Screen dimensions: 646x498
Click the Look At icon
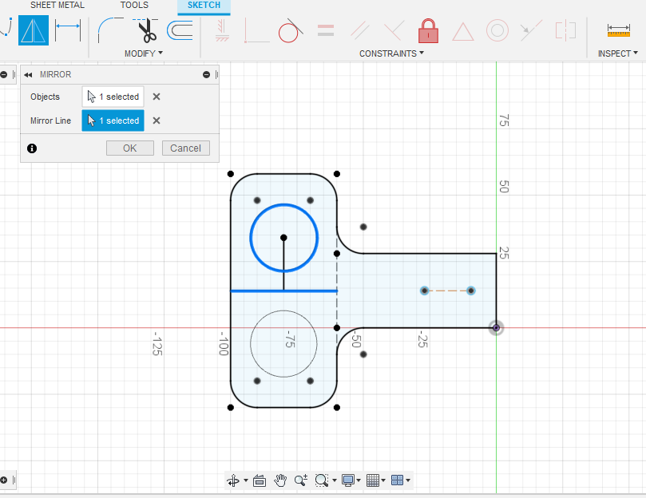point(258,480)
